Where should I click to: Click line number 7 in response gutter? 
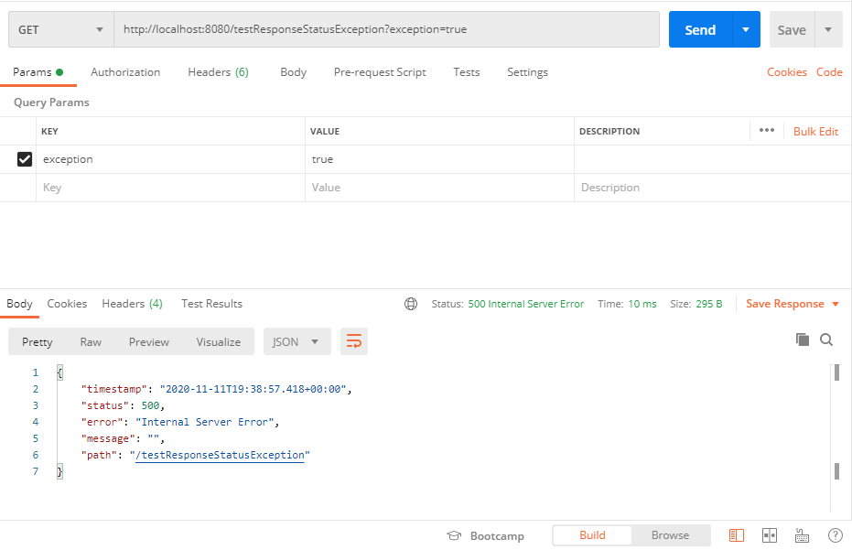tap(36, 471)
